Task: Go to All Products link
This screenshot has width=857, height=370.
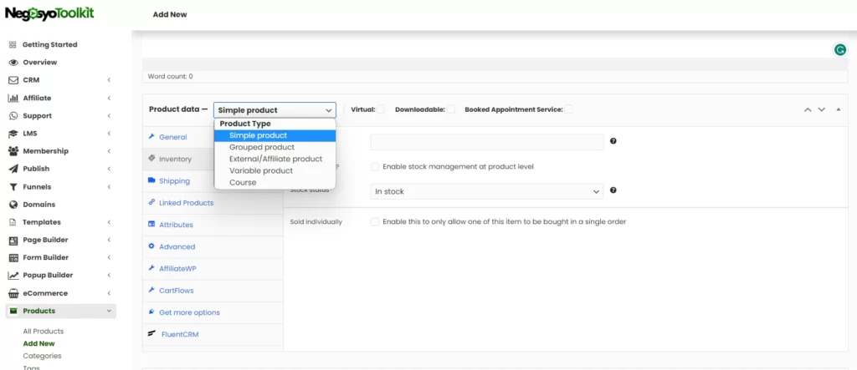Action: pos(44,332)
